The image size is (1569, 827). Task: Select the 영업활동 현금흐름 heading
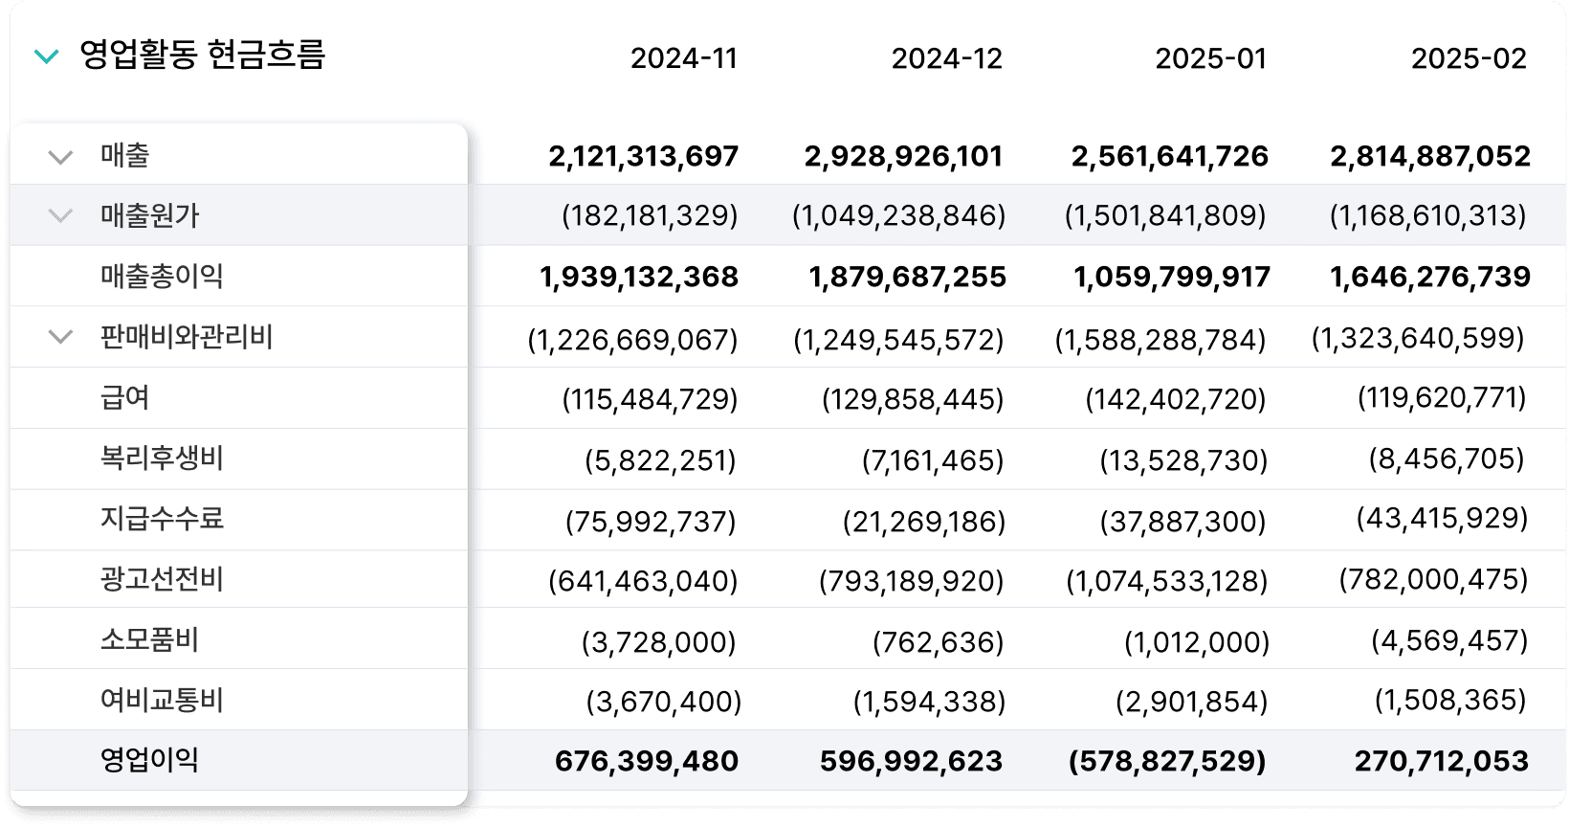(x=202, y=55)
